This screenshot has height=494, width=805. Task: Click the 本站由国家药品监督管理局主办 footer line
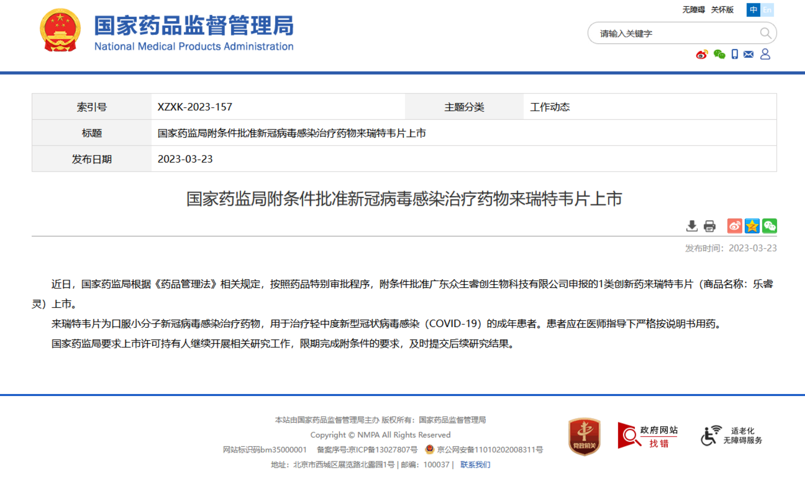380,420
